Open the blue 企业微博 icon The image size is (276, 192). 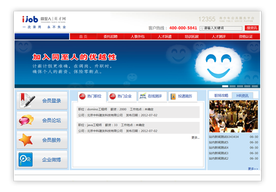click(x=26, y=159)
